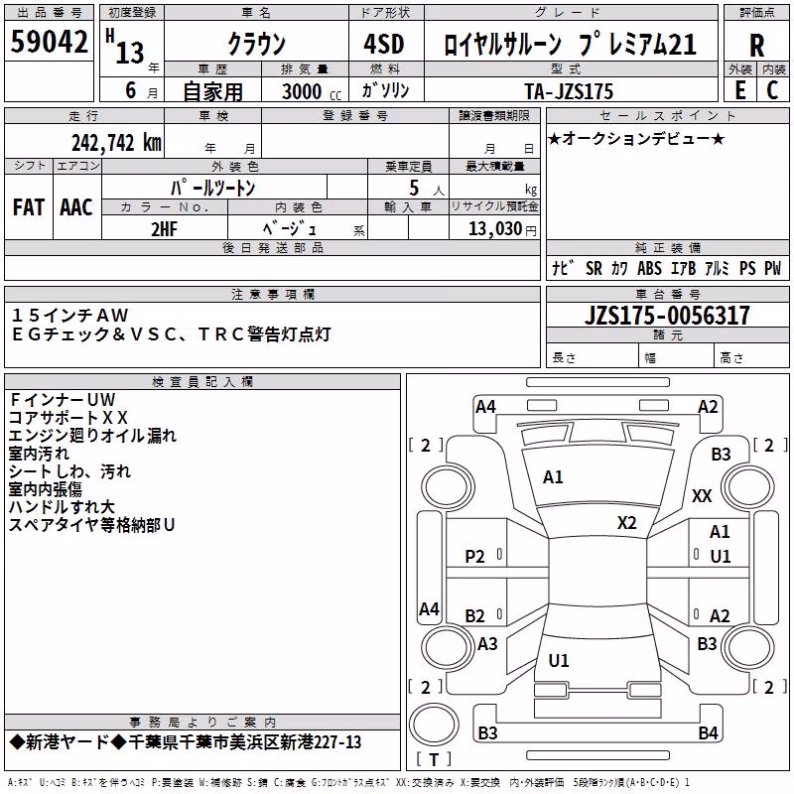Select inspector note コアサポートXX

point(68,418)
